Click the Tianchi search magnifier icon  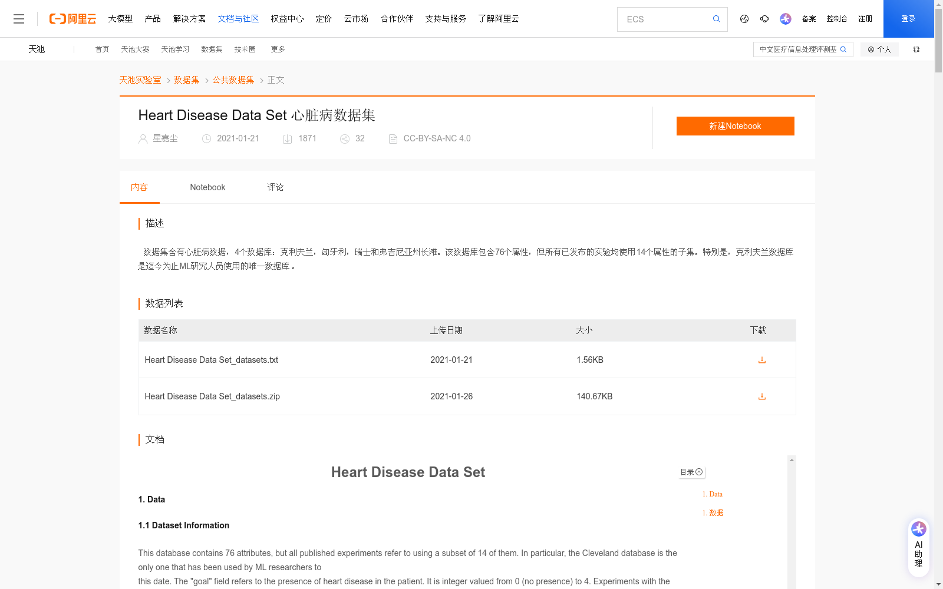[843, 49]
